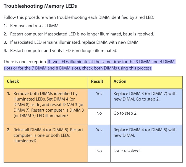Click the last No result cell
186x167 pixels.
click(99, 154)
